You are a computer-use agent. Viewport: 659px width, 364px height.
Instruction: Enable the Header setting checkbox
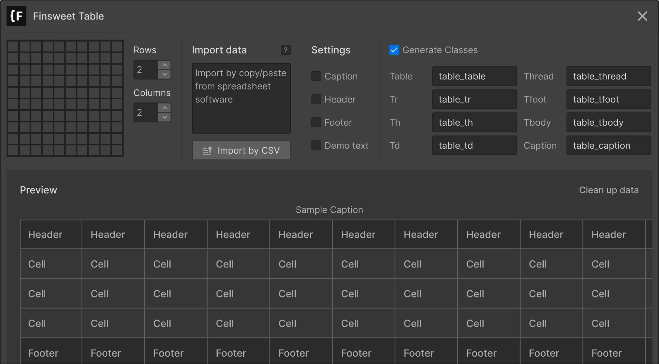click(x=316, y=99)
